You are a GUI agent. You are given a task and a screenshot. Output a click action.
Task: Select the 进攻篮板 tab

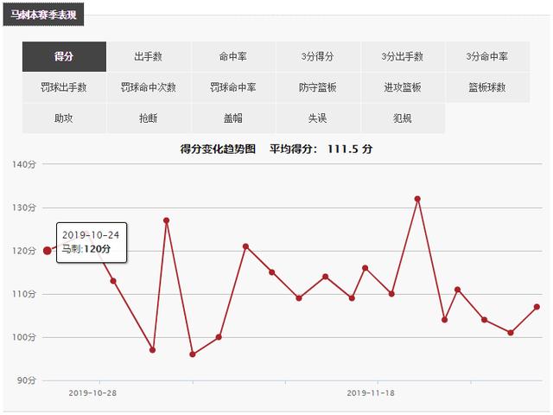point(403,87)
